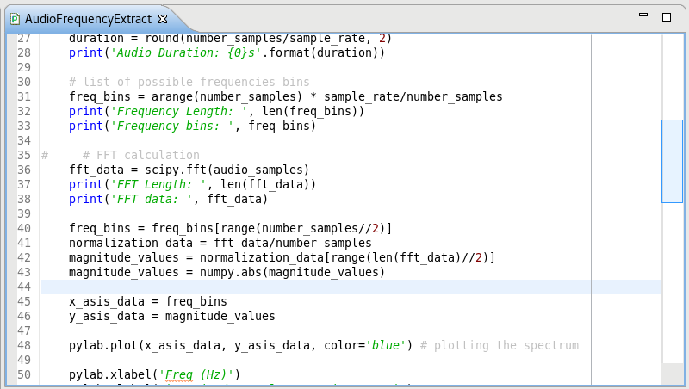Screen dimensions: 689x389
Task: Minimize the editor pane
Action: pos(643,15)
